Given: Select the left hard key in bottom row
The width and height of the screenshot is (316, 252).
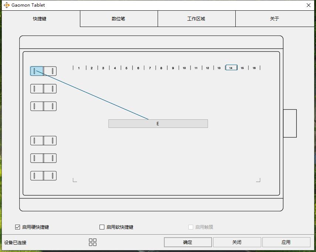Looking at the screenshot, I should (37, 176).
